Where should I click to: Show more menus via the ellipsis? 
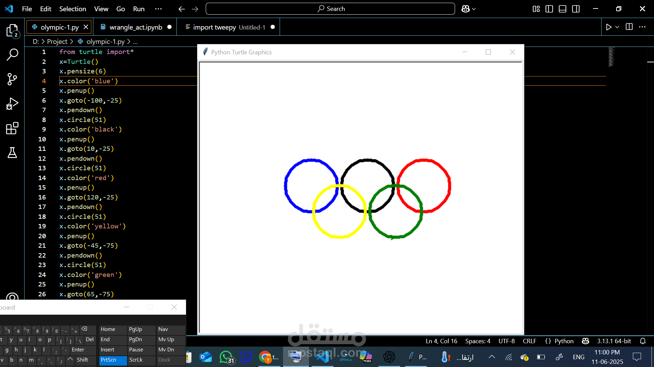coord(158,9)
